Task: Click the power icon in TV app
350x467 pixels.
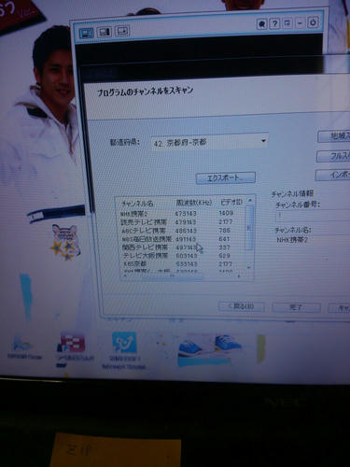Action: click(313, 22)
